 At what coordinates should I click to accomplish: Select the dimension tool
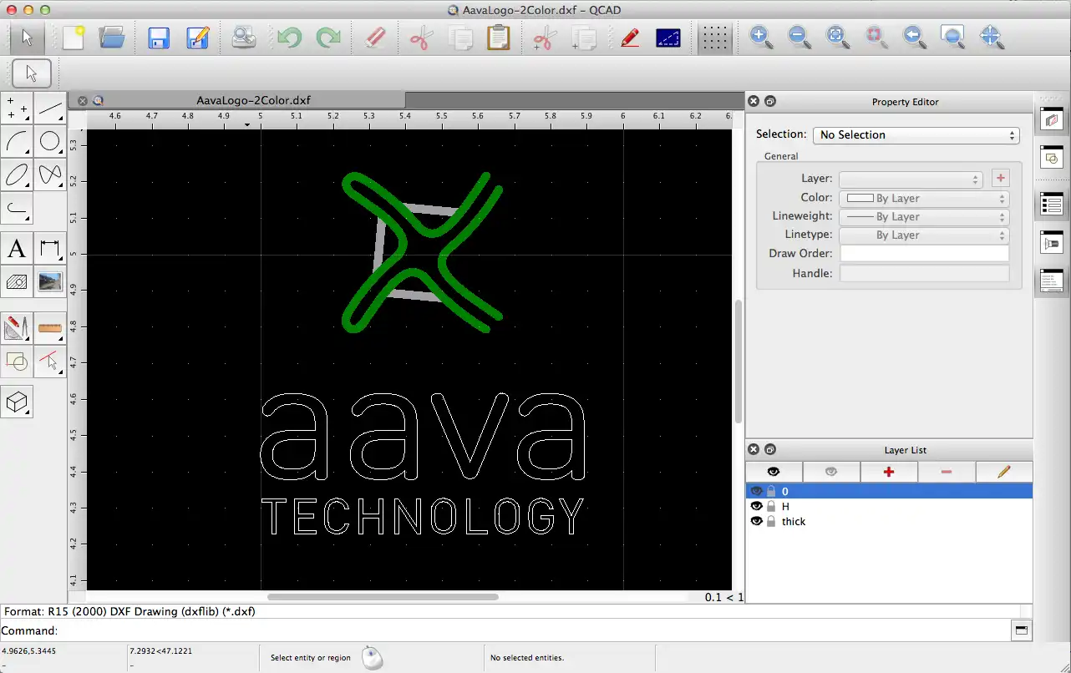tap(50, 248)
